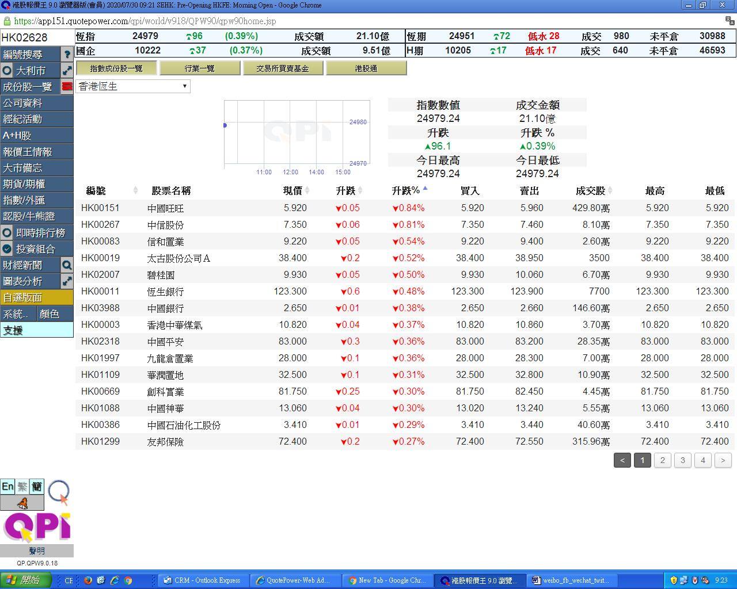The width and height of the screenshot is (737, 589).
Task: Open 期貨/期權 in the sidebar
Action: coord(37,184)
